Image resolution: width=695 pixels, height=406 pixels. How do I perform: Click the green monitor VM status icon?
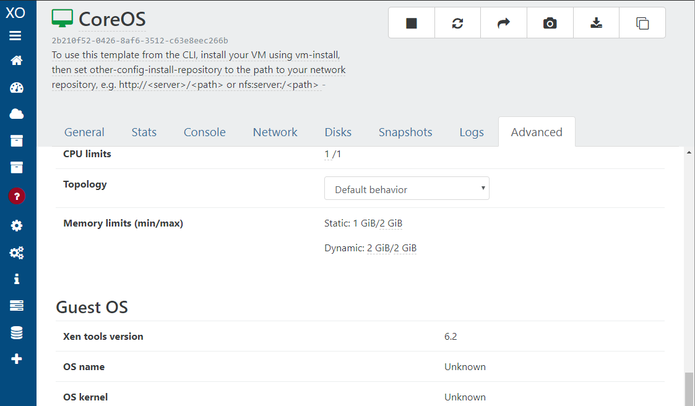click(62, 19)
